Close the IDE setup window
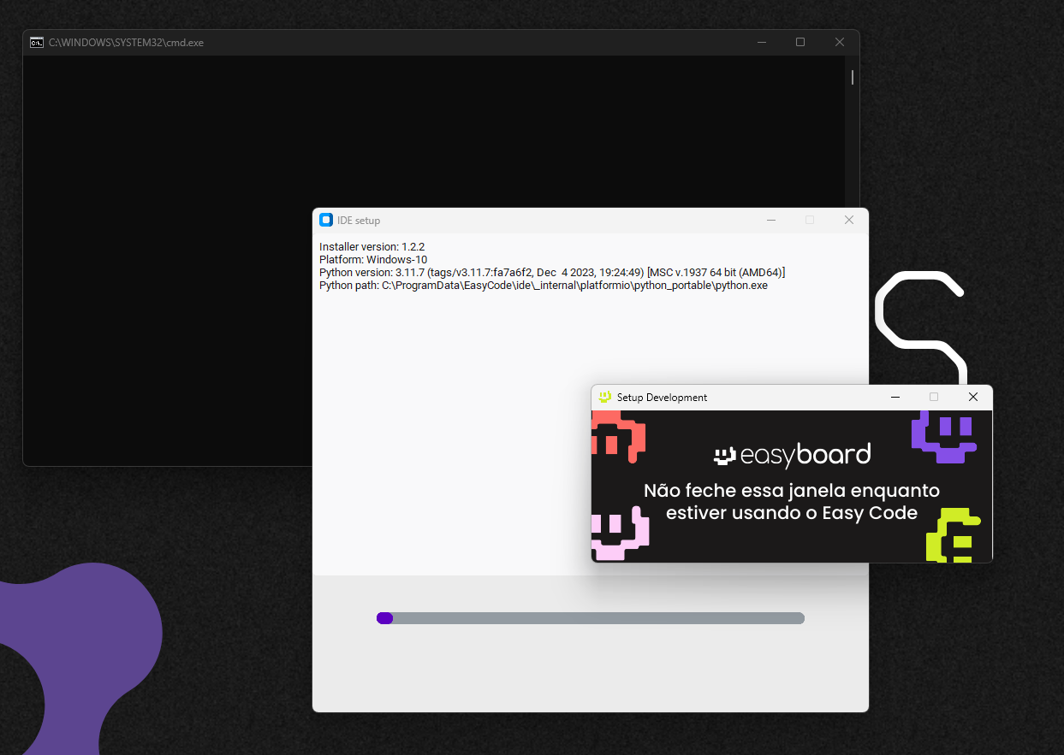The width and height of the screenshot is (1064, 755). [849, 220]
